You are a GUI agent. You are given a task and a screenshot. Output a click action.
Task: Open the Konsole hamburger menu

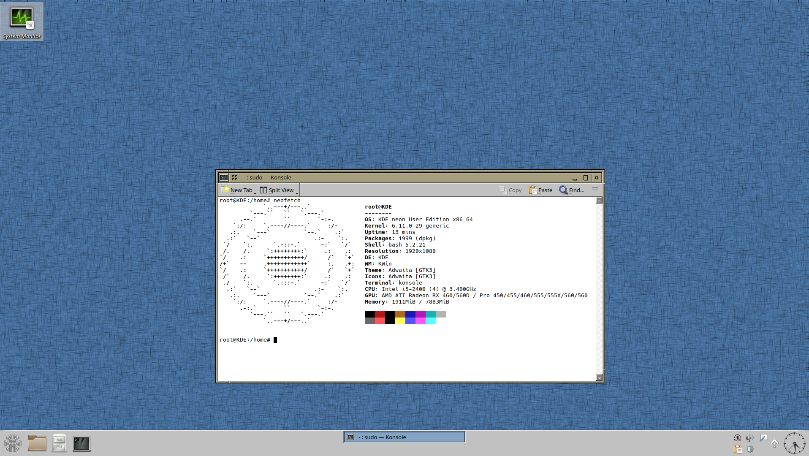(x=595, y=190)
